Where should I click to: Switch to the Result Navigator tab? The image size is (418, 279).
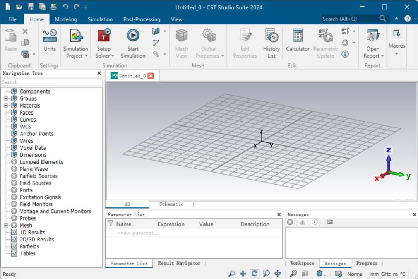(x=179, y=263)
